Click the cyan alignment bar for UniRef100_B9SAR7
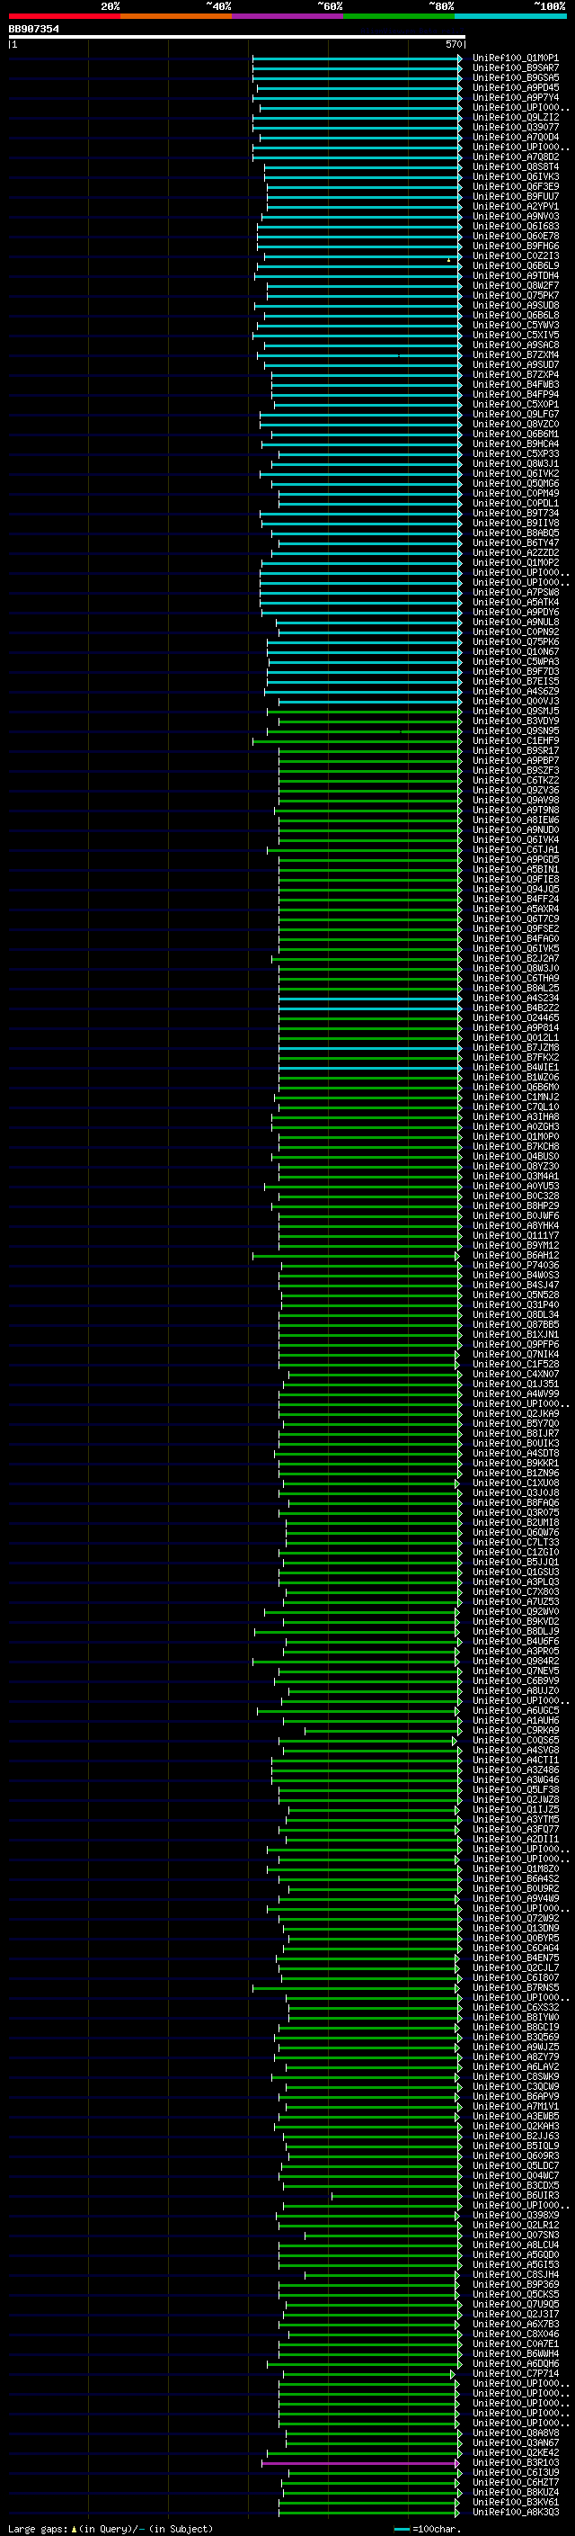The height and width of the screenshot is (2536, 575). point(357,69)
